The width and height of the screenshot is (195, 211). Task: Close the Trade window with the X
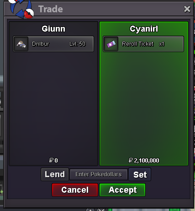pos(187,9)
